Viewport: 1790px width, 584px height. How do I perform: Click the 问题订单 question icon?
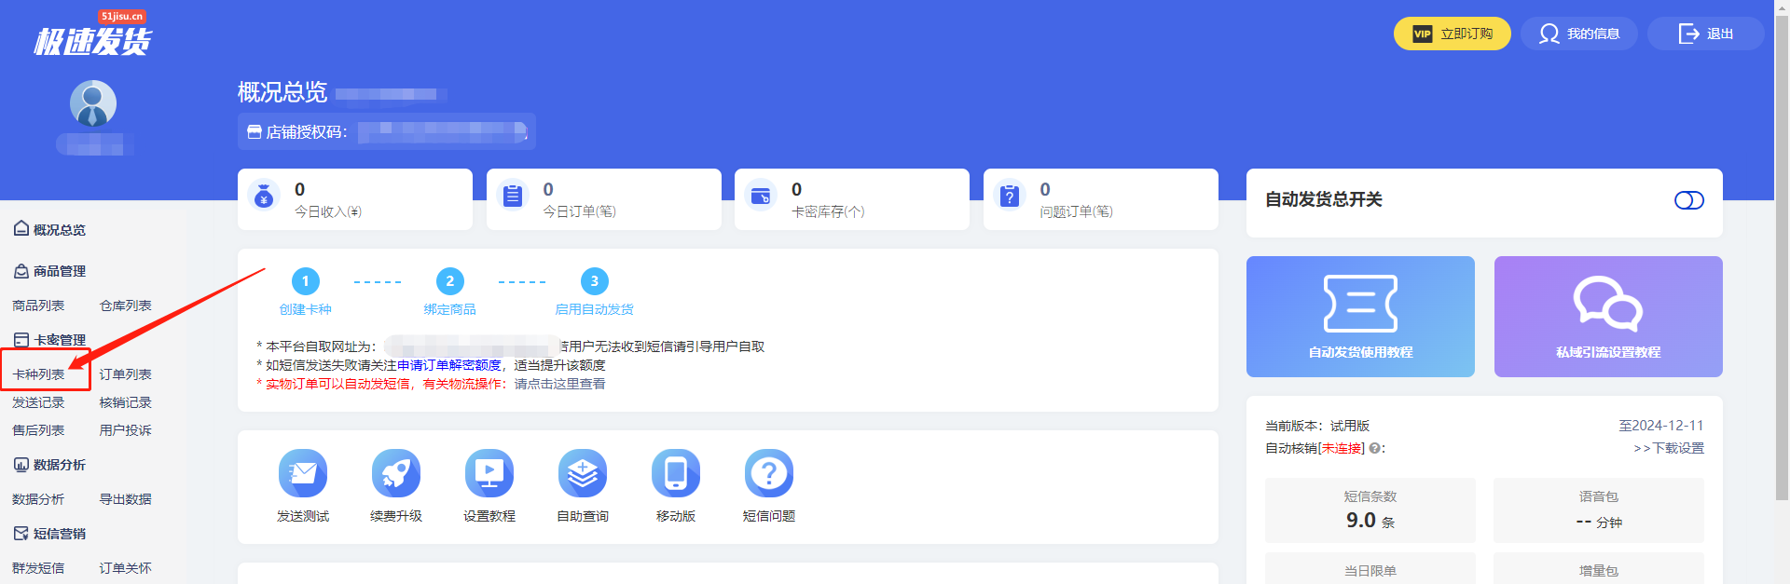pyautogui.click(x=1010, y=197)
